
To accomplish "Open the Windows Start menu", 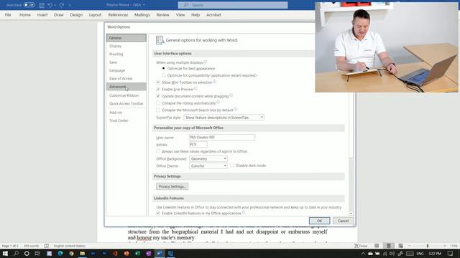I will (5, 253).
